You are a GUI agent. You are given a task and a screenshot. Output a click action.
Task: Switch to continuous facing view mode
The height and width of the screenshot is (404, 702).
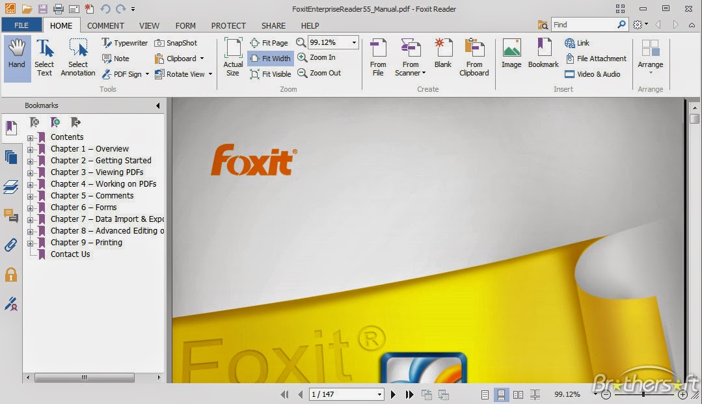535,395
